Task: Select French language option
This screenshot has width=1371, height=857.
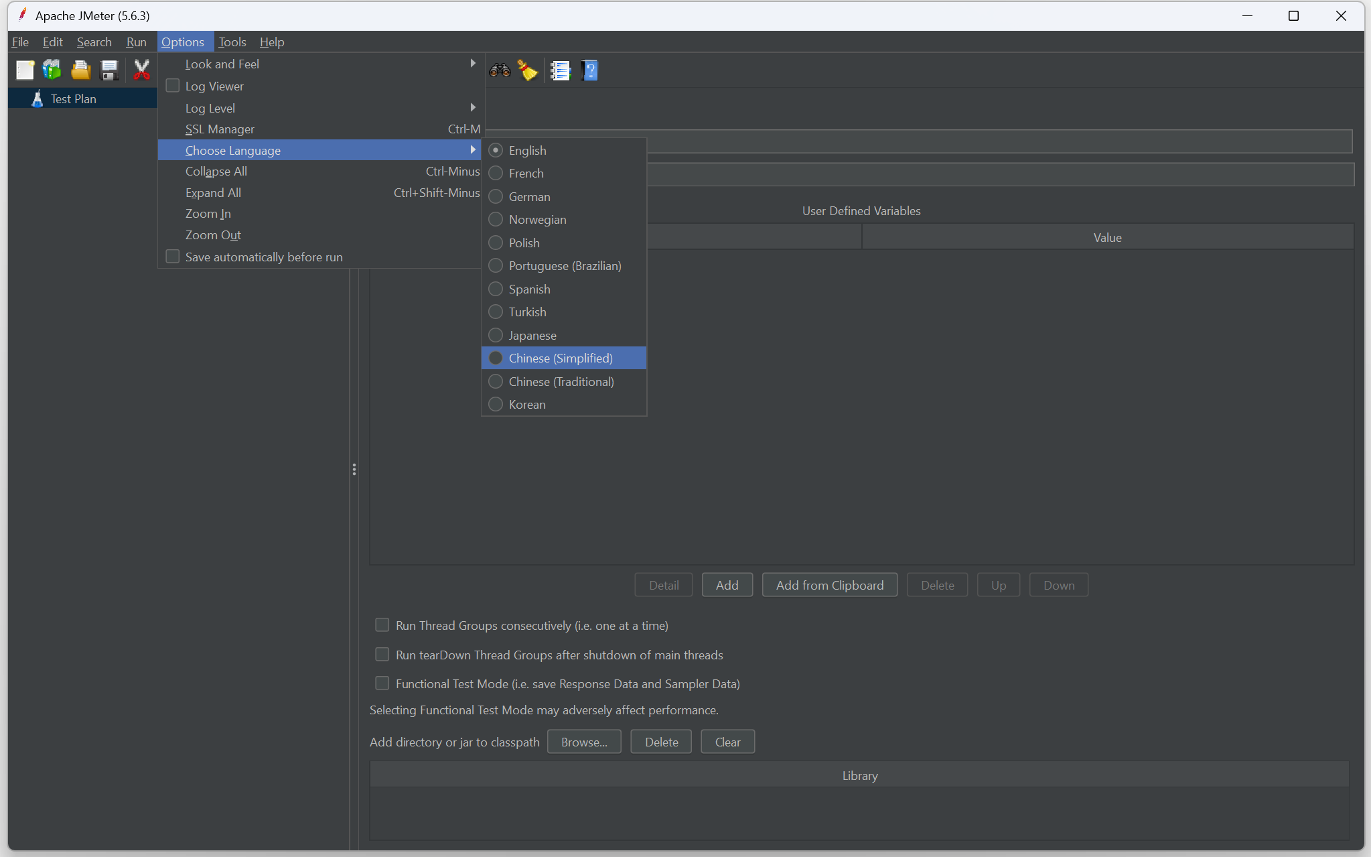Action: (x=564, y=174)
